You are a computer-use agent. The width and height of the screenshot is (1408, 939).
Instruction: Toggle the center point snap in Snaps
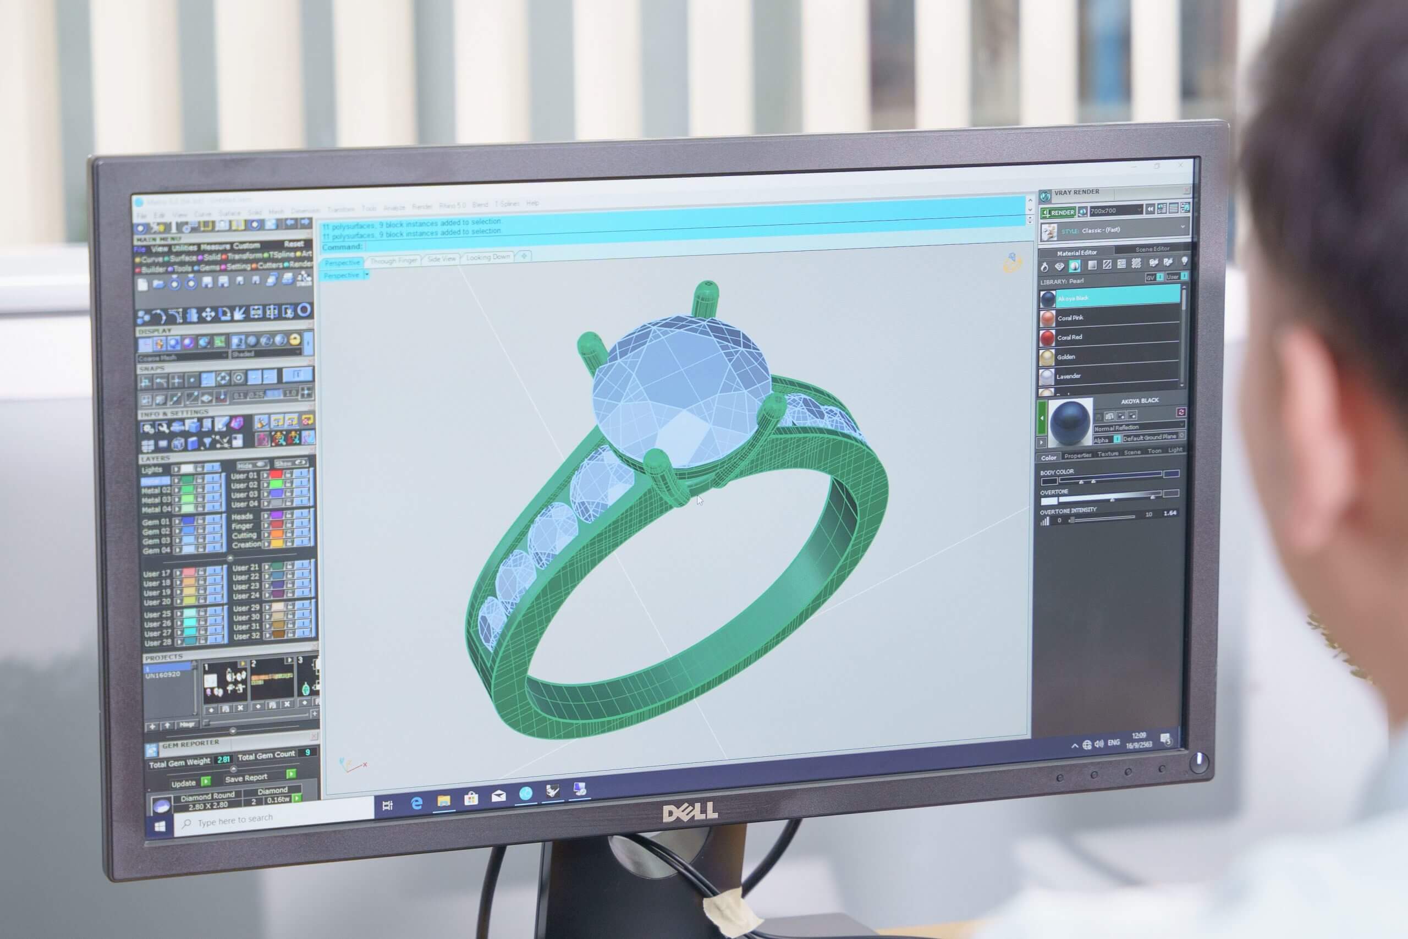click(238, 378)
